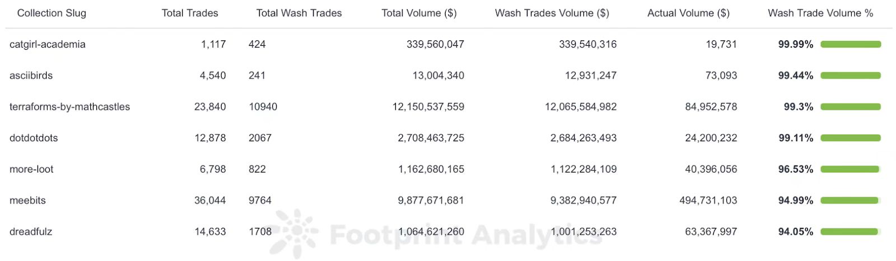Sort by Wash Trade Volume % header
The height and width of the screenshot is (261, 896).
click(x=820, y=13)
